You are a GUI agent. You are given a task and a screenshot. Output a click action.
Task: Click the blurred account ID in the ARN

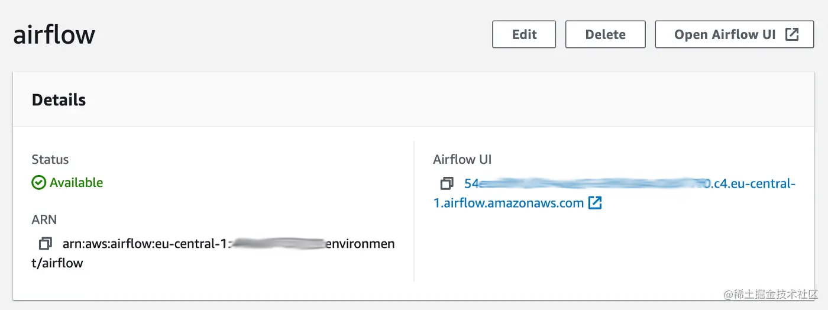pos(278,244)
